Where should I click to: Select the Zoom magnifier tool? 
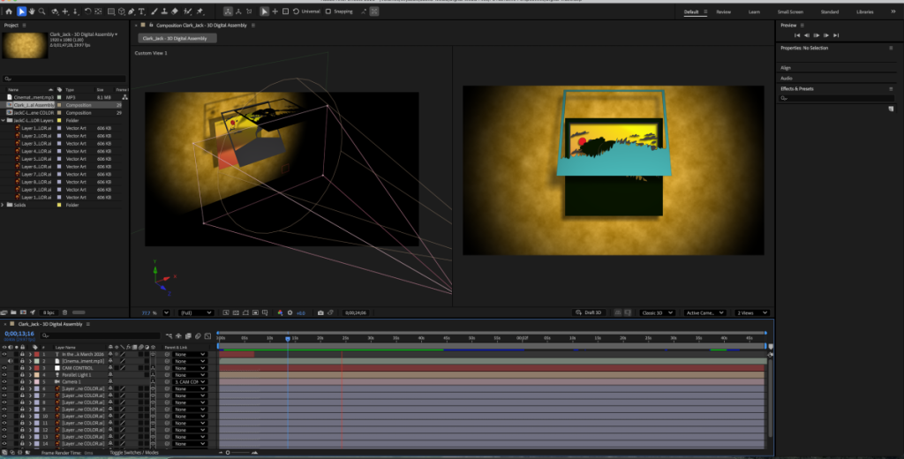click(x=42, y=11)
